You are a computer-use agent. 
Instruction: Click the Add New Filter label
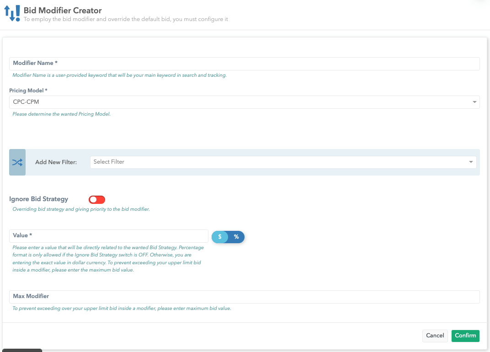[x=56, y=162]
